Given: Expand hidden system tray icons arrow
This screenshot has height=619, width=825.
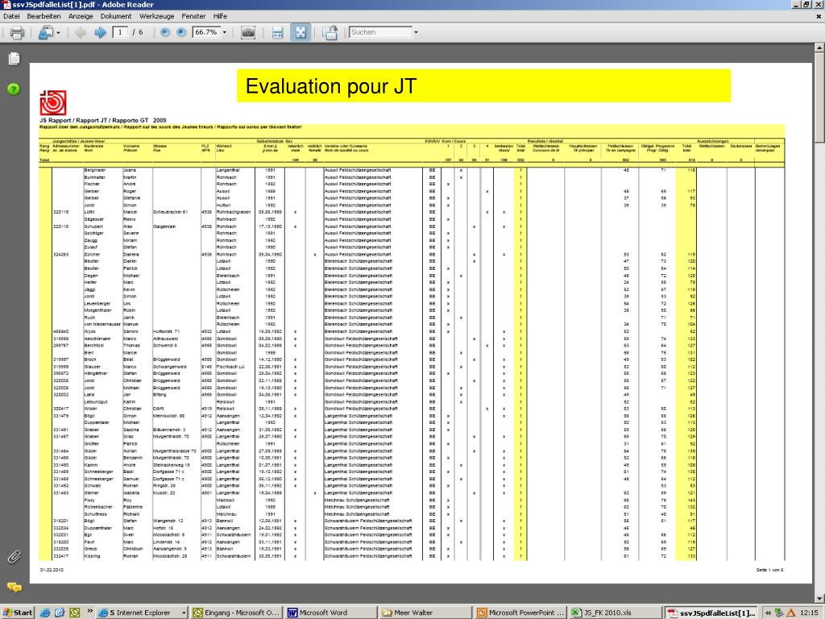Looking at the screenshot, I should (x=768, y=613).
